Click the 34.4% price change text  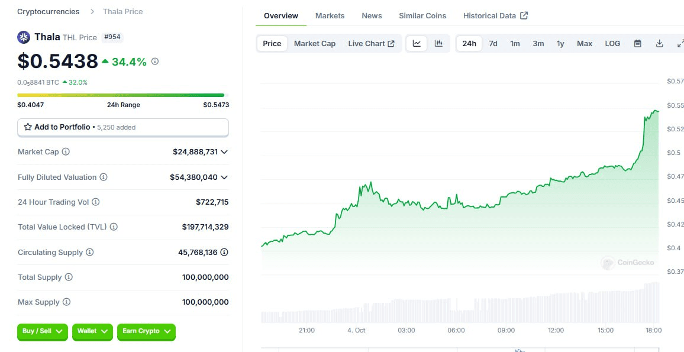click(128, 62)
